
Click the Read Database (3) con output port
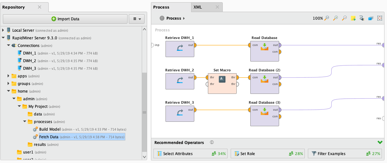[x=280, y=116]
